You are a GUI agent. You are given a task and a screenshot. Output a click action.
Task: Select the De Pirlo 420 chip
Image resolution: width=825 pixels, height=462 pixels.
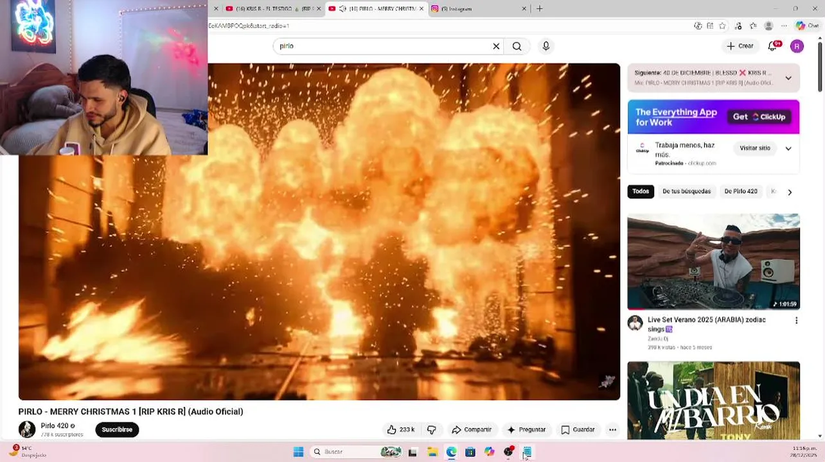(x=741, y=191)
